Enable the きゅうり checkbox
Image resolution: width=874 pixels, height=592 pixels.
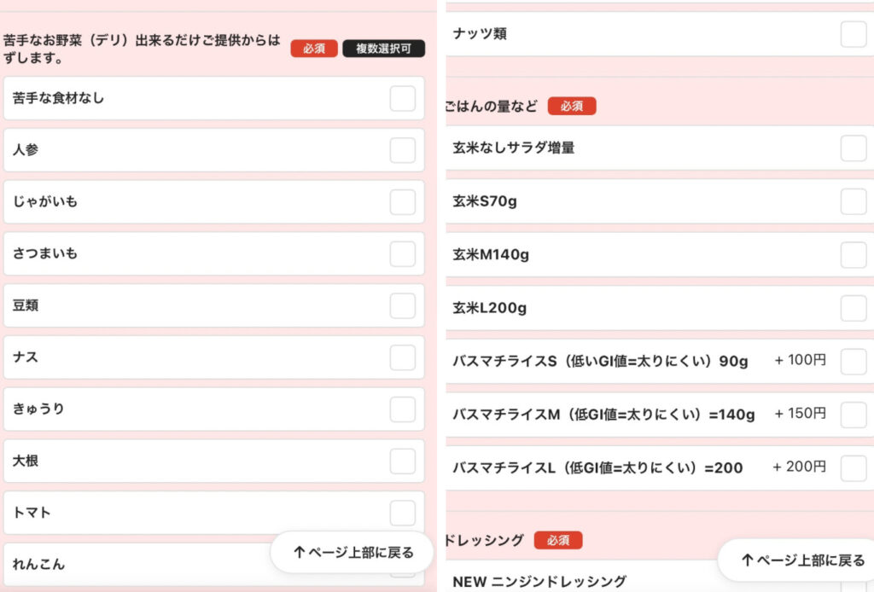[402, 409]
